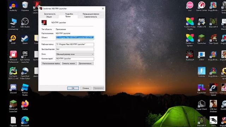Click into the Быстрый вызов field
The width and height of the screenshot is (226, 127).
coord(75,49)
